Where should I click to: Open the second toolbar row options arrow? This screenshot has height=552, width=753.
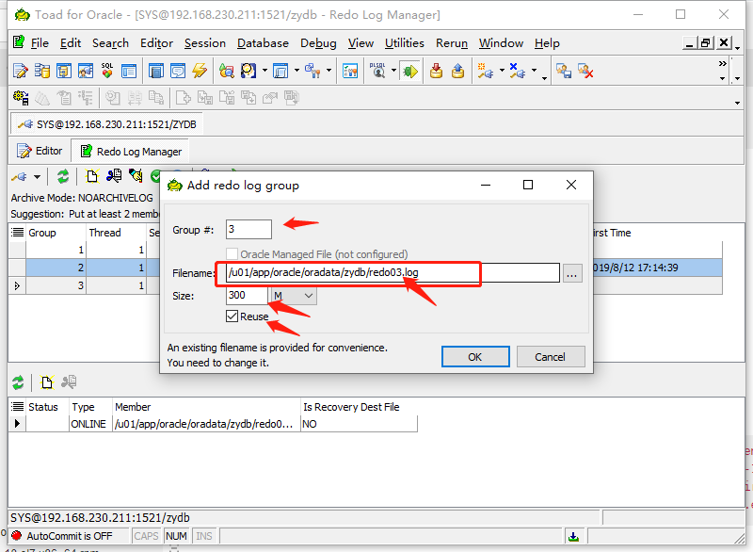tap(737, 103)
